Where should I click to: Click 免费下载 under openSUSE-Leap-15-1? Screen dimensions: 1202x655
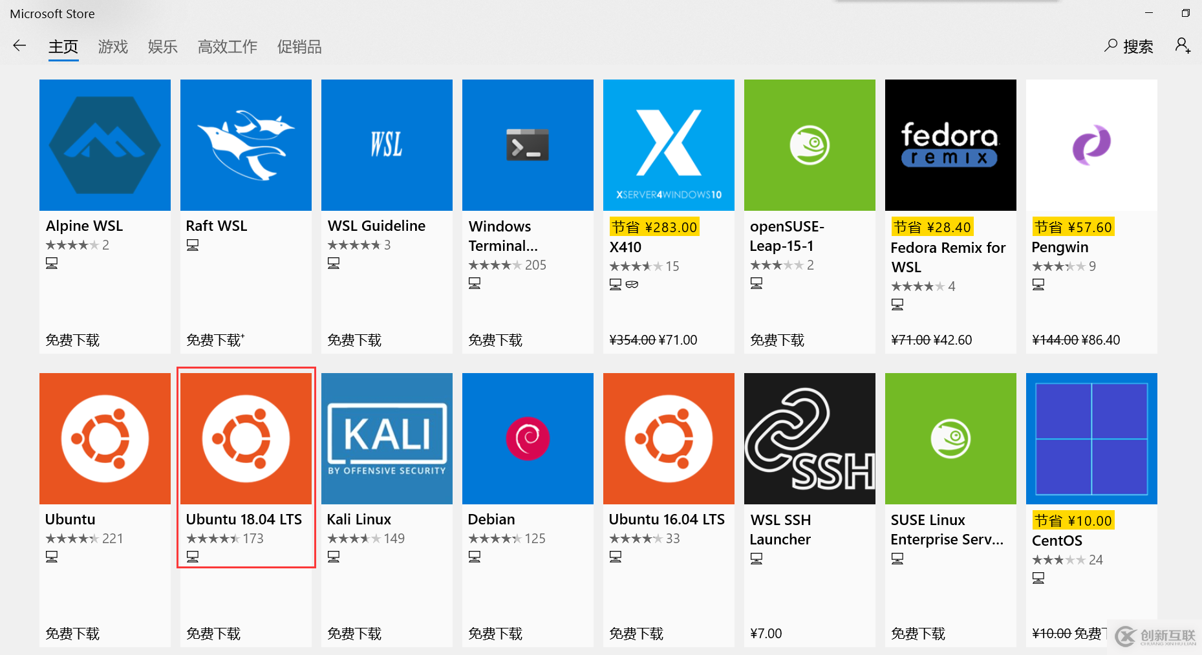(777, 340)
